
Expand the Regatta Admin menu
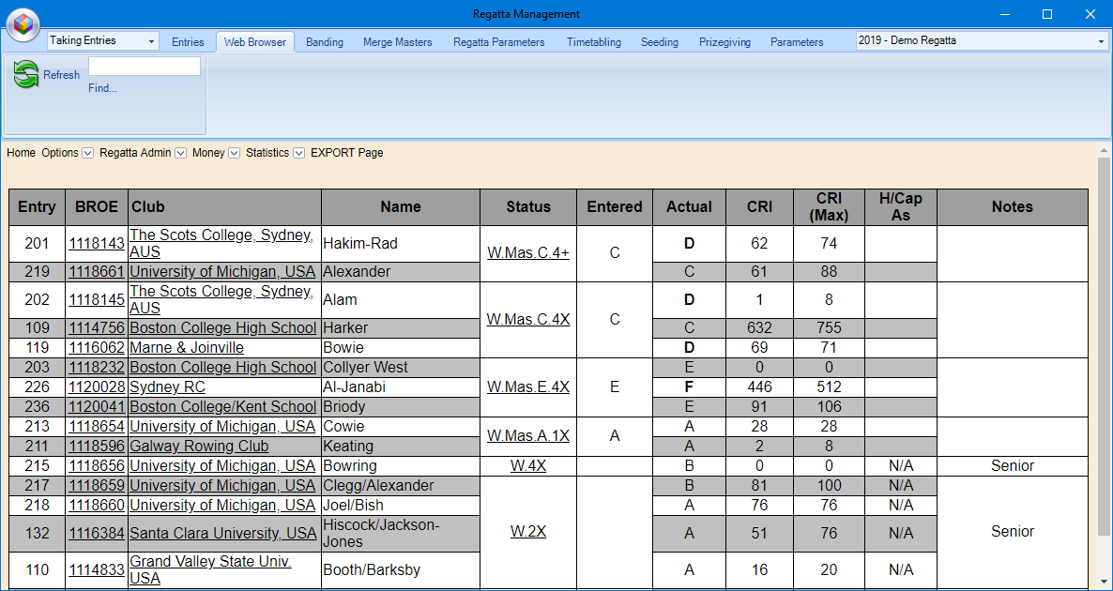179,153
